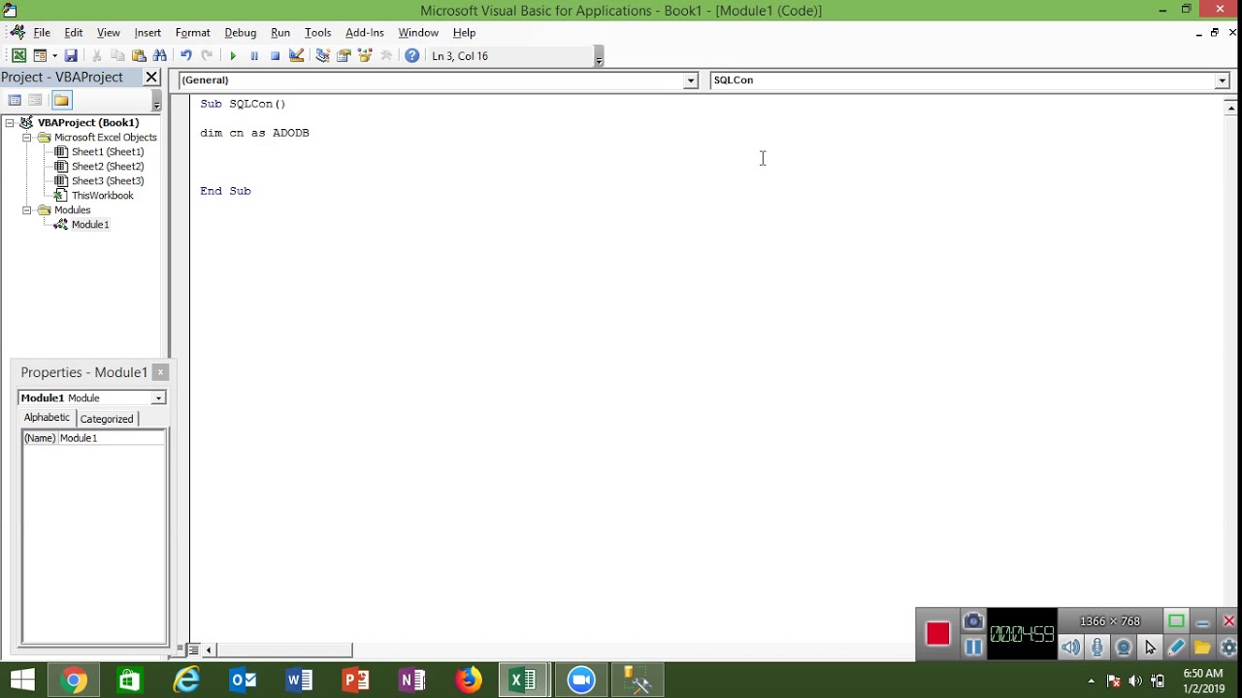This screenshot has width=1242, height=698.
Task: Click the (Name) Module1 property value field
Action: point(112,438)
